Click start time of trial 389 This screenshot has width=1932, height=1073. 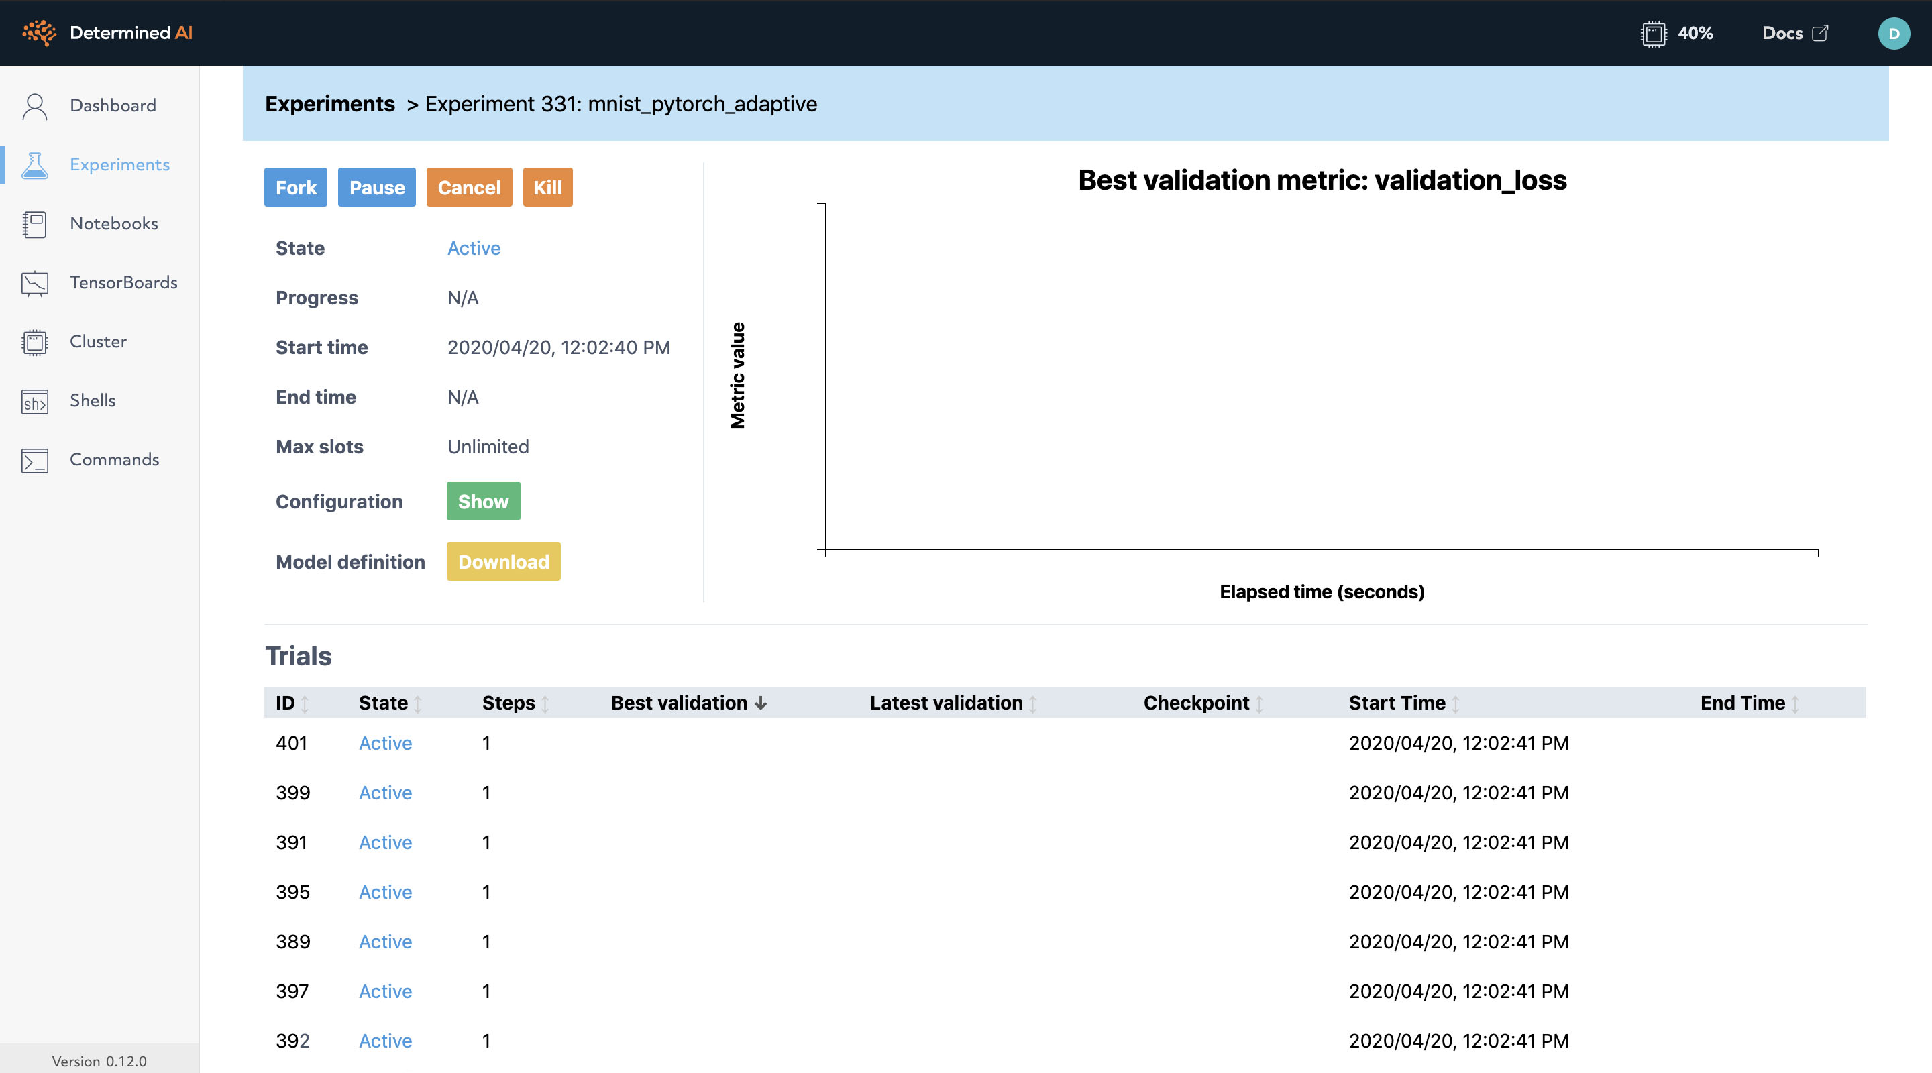point(1459,941)
